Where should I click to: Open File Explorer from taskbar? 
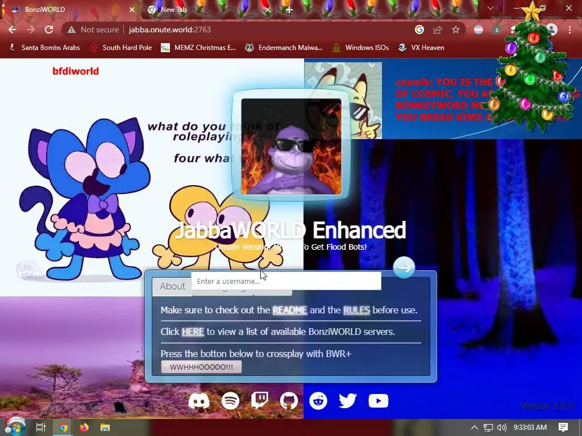105,427
